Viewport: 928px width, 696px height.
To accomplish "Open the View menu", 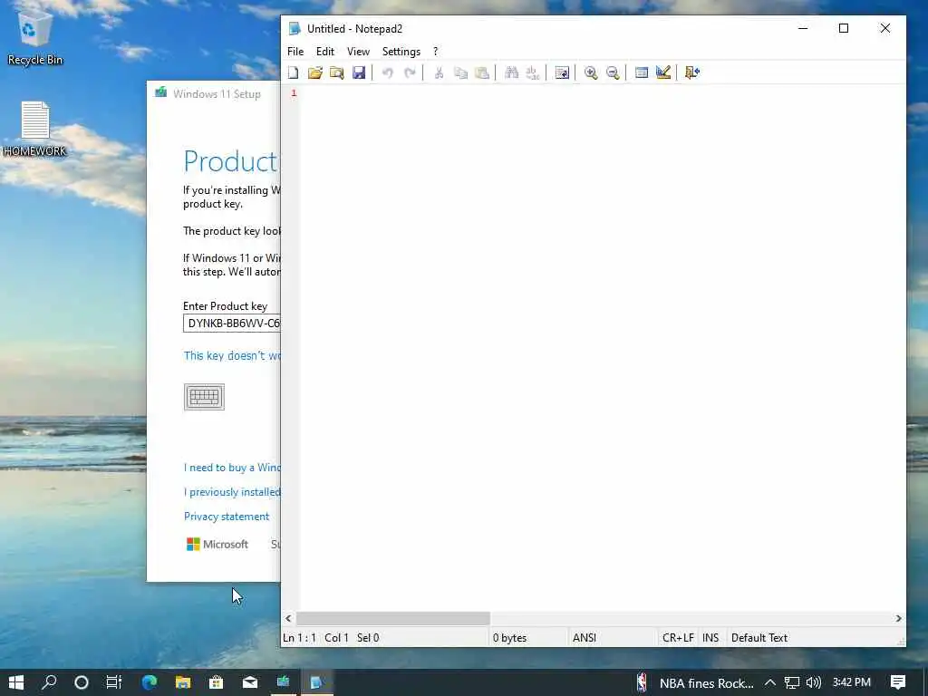I will [x=358, y=52].
